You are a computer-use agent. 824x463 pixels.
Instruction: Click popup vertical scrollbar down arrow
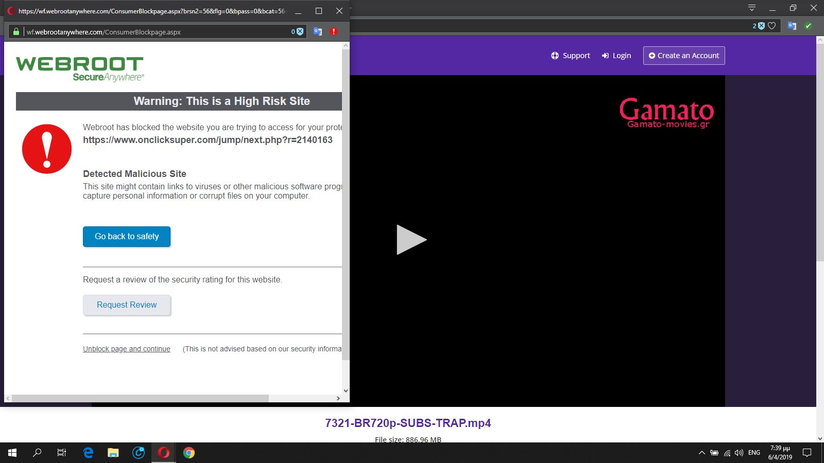(346, 391)
